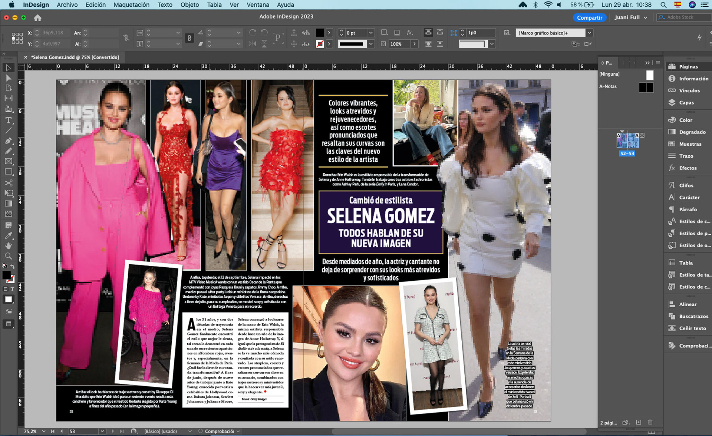This screenshot has width=712, height=436.
Task: Choose the Zoom tool in toolbox
Action: point(8,256)
